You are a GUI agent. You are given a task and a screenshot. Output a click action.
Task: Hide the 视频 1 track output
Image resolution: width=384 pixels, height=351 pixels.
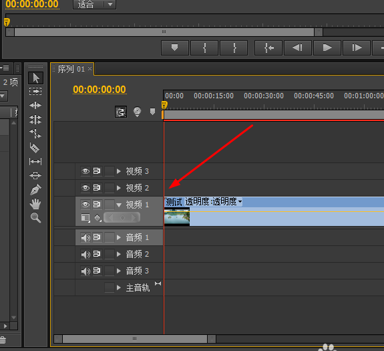coord(85,205)
